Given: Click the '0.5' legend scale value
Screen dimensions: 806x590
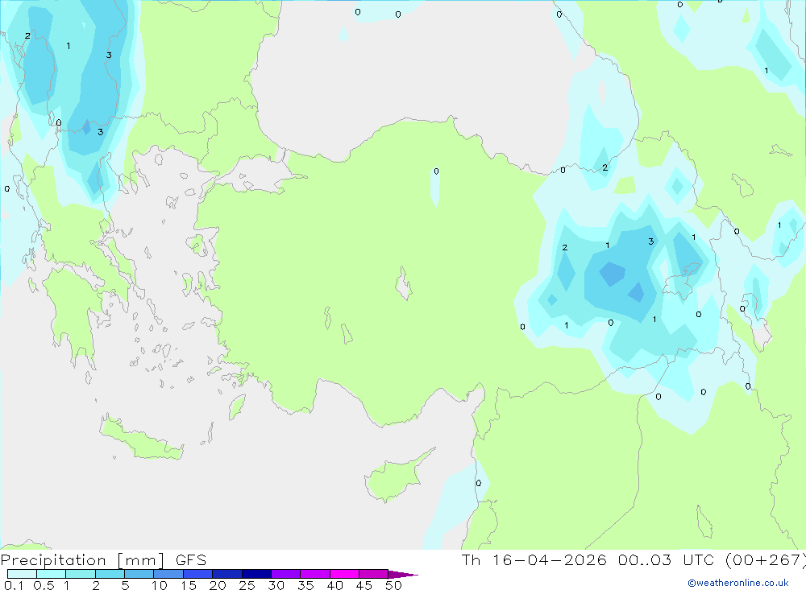Looking at the screenshot, I should point(44,585).
